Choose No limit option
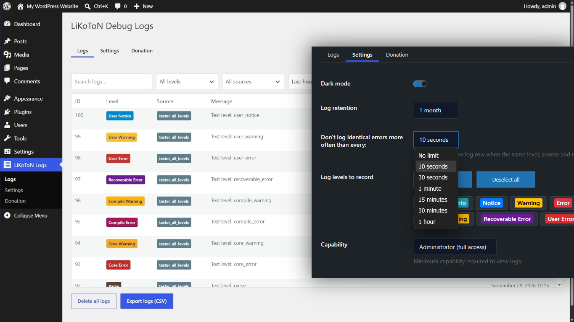 (x=436, y=156)
